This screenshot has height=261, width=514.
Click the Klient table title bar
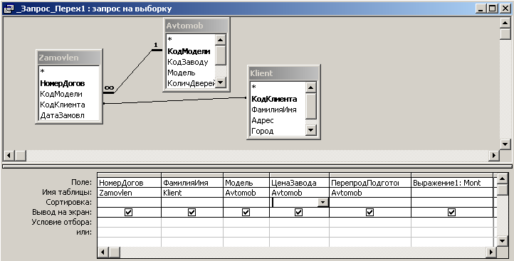283,73
